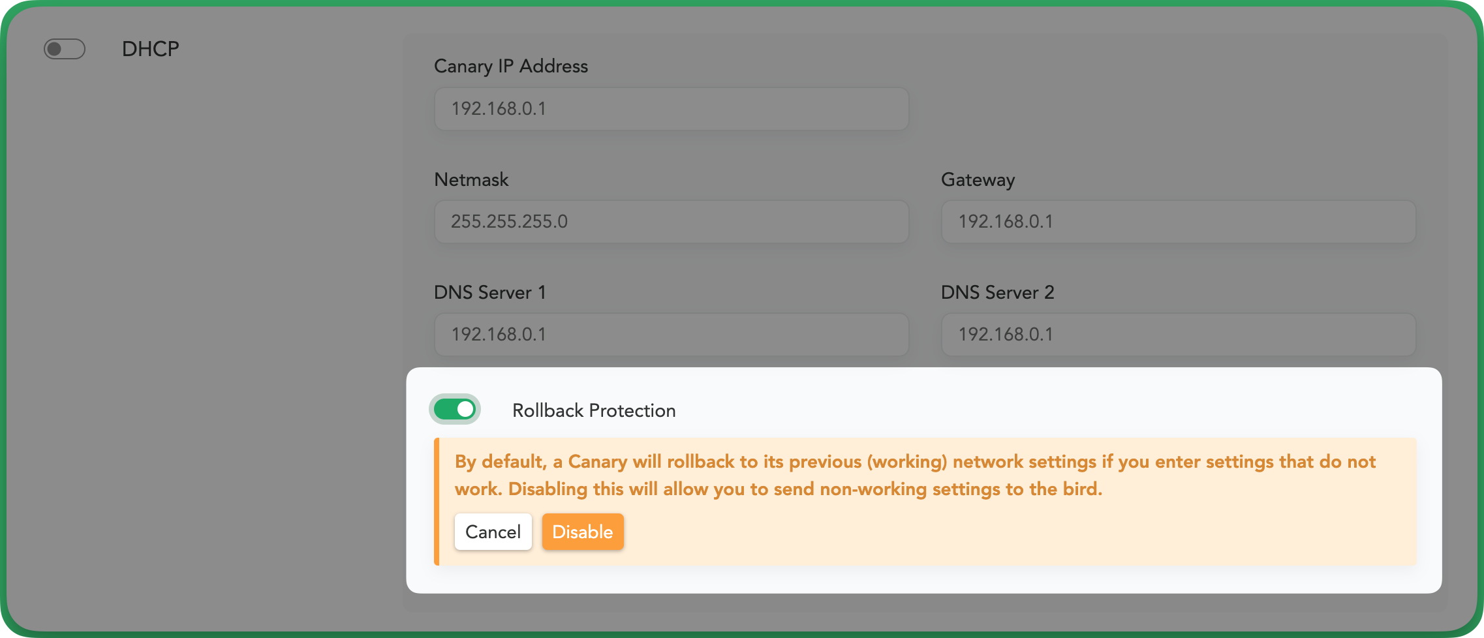Click the Gateway label
Screen dimensions: 1484x638
click(x=978, y=180)
